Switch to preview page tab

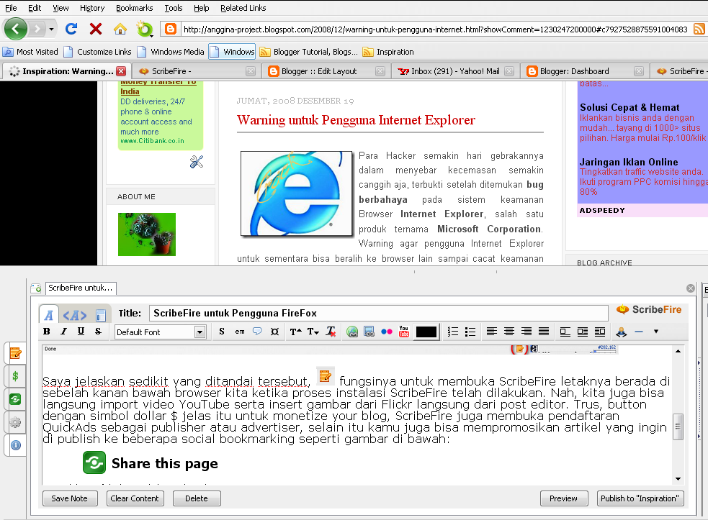[x=101, y=315]
